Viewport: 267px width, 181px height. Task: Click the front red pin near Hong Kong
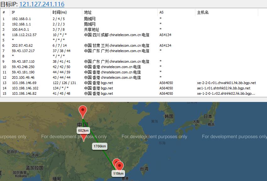coord(120,166)
